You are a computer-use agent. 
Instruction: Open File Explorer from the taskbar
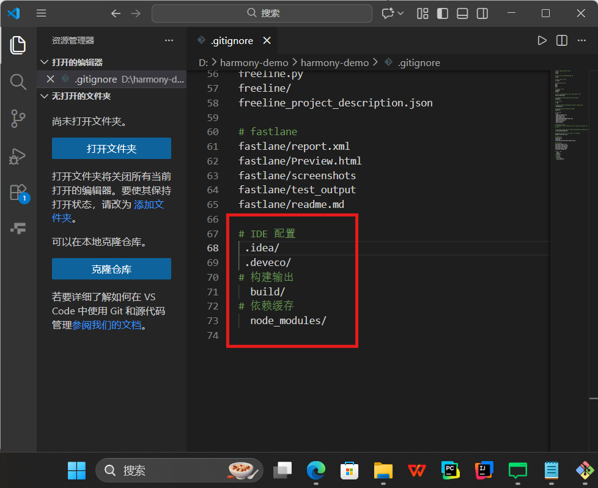point(383,470)
